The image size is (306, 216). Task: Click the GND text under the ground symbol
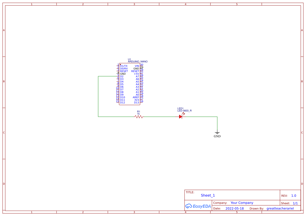217,136
